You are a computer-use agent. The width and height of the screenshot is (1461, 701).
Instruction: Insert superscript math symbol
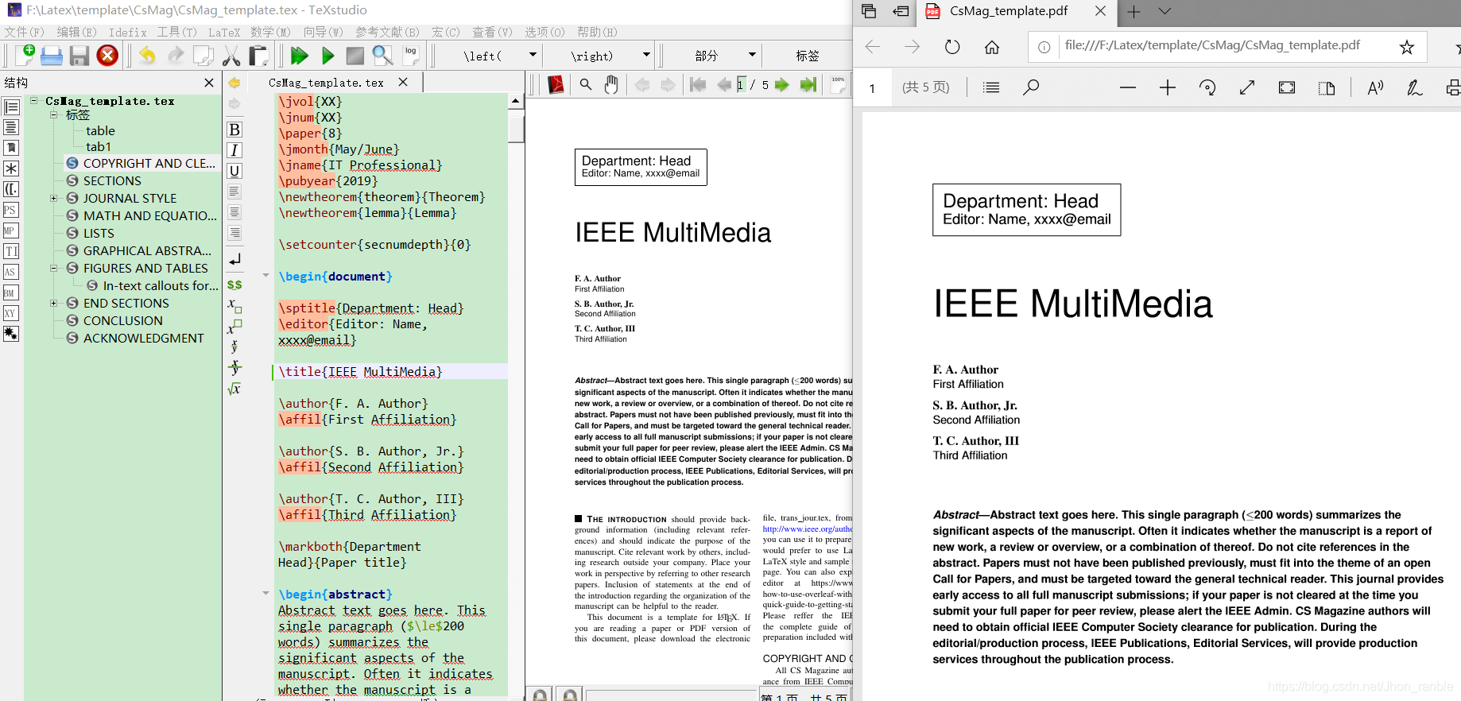click(x=234, y=326)
